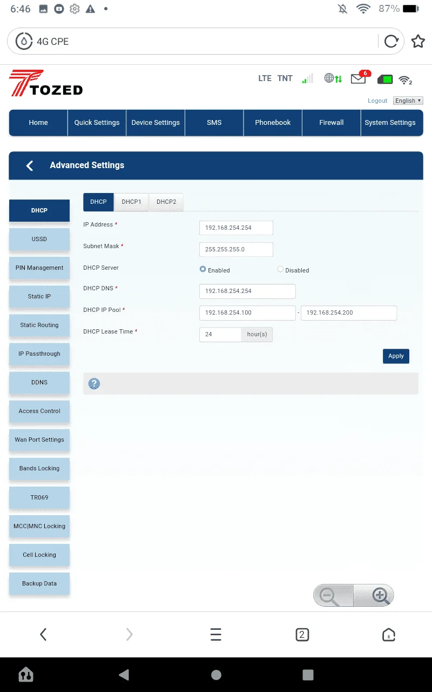Focus the Subnet Mask field

click(236, 249)
